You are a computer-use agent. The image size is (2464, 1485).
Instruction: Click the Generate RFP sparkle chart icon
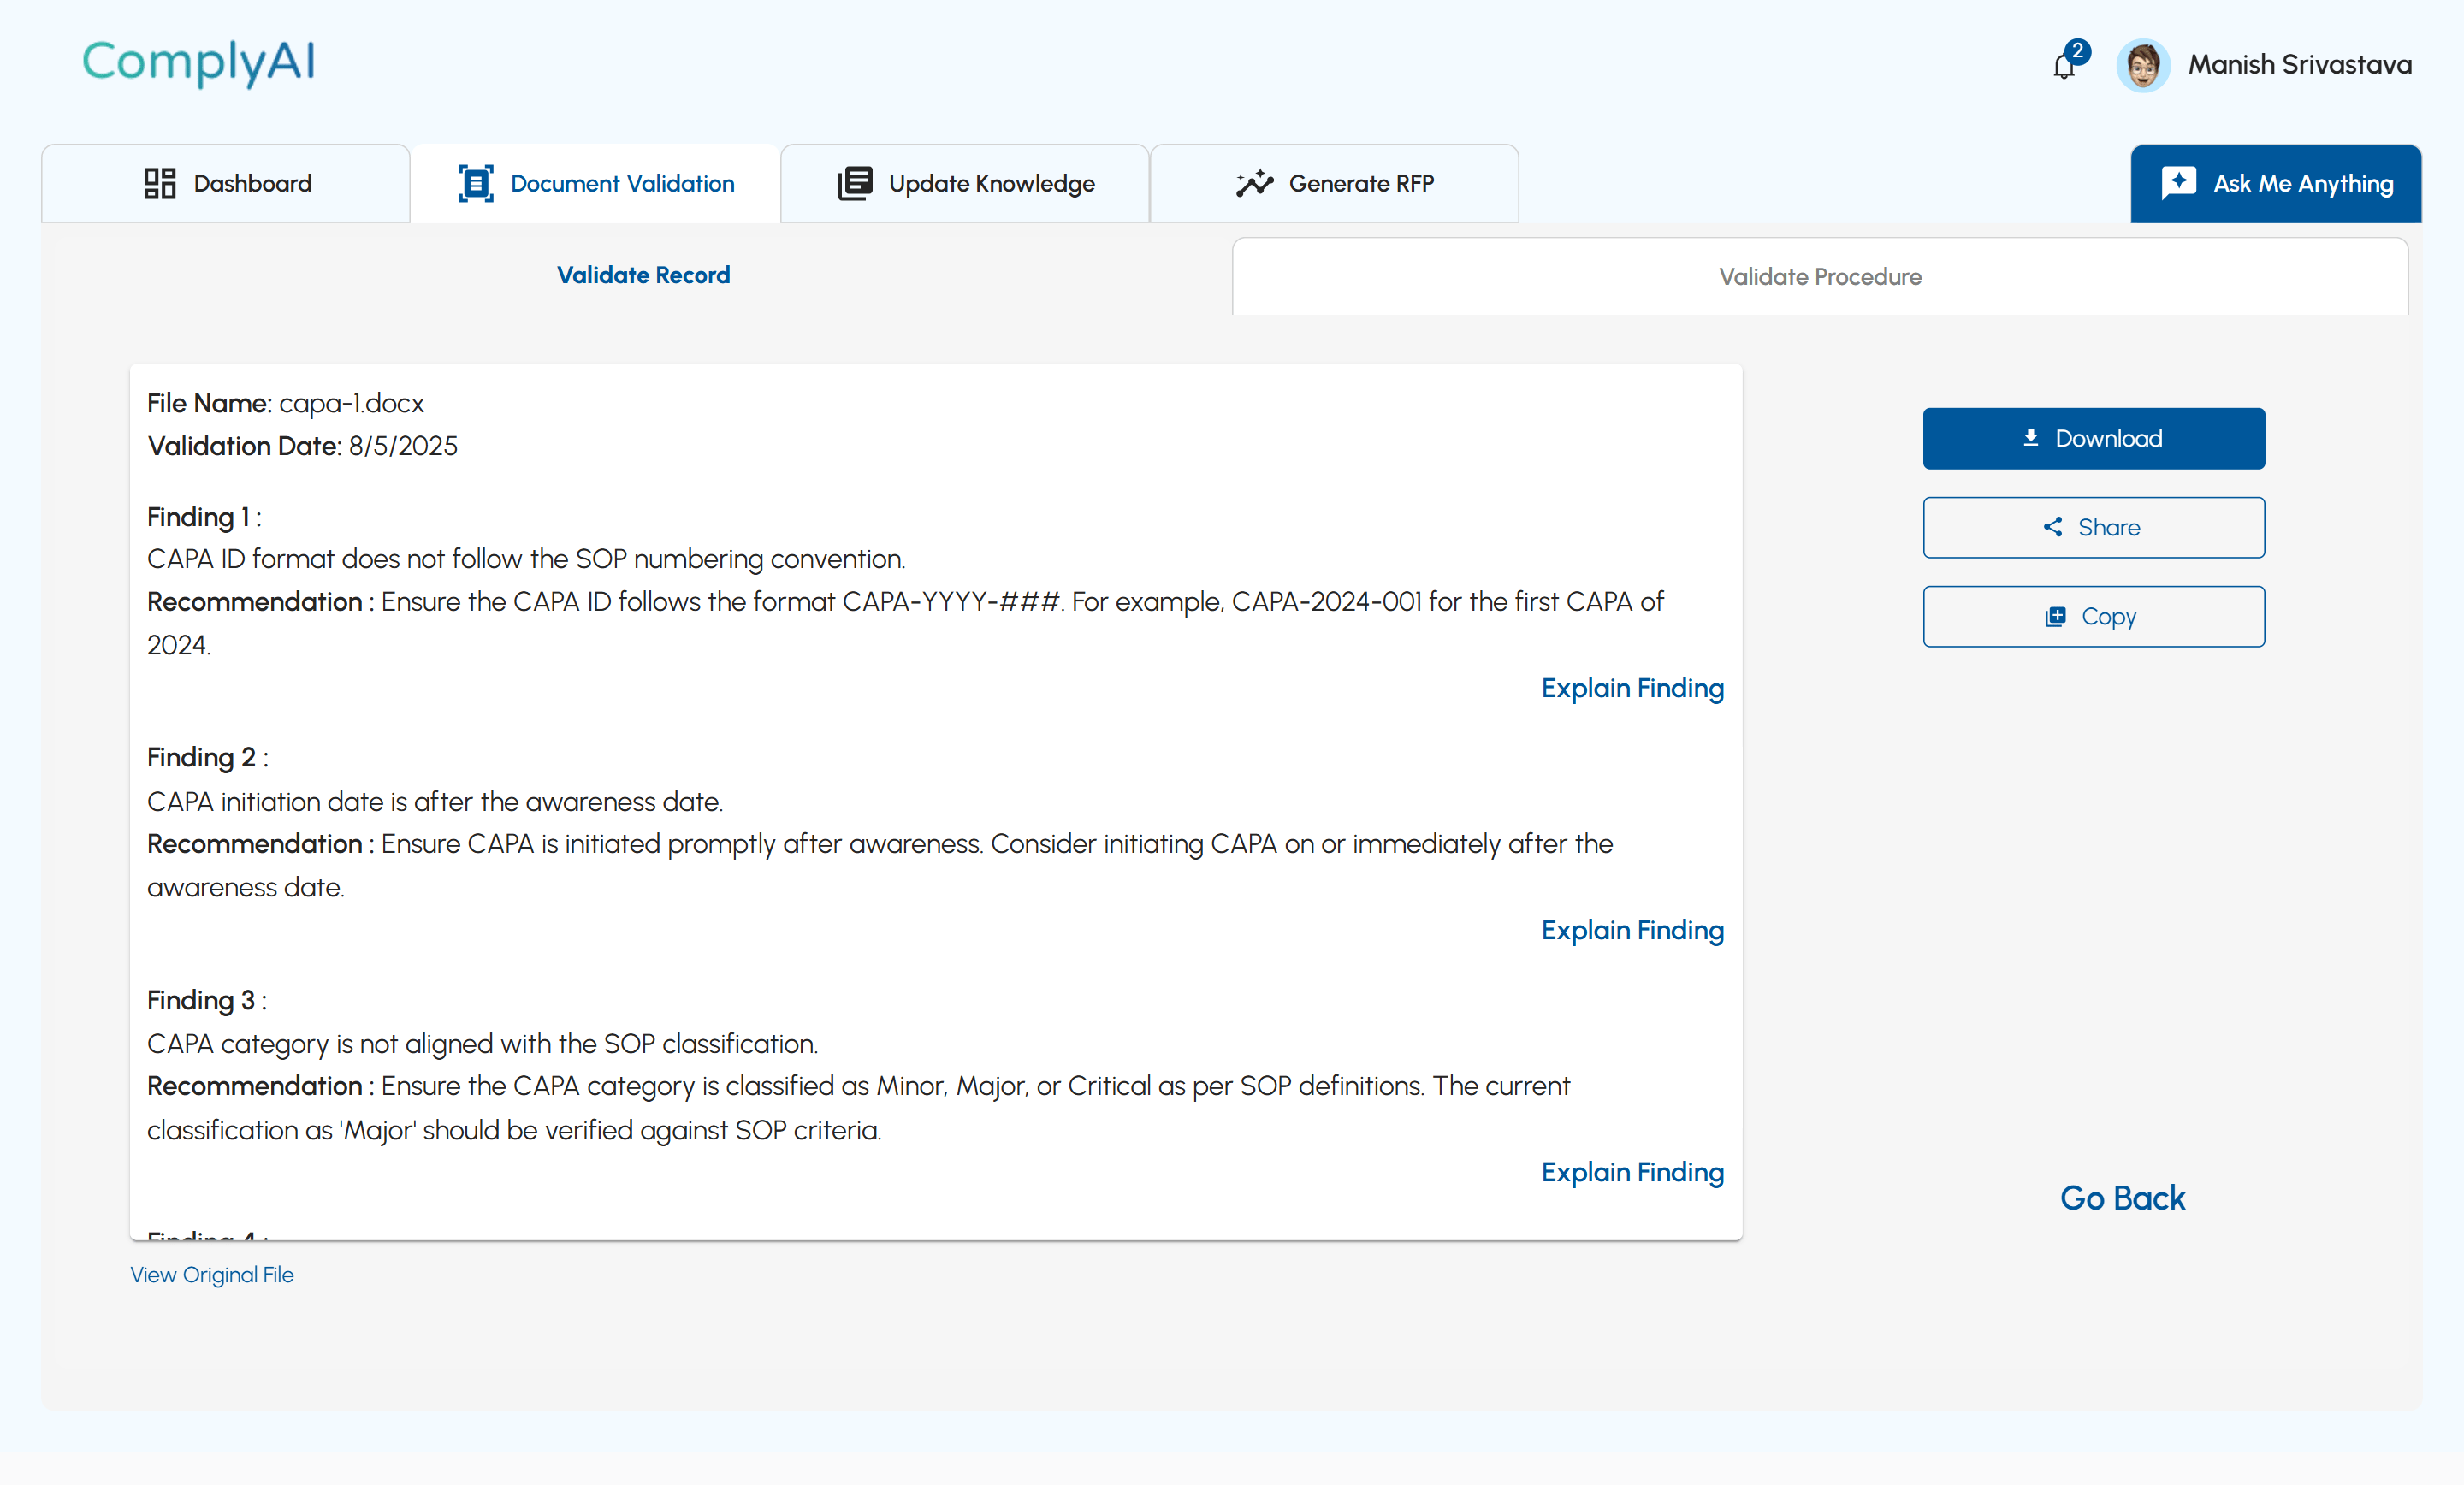click(1254, 183)
